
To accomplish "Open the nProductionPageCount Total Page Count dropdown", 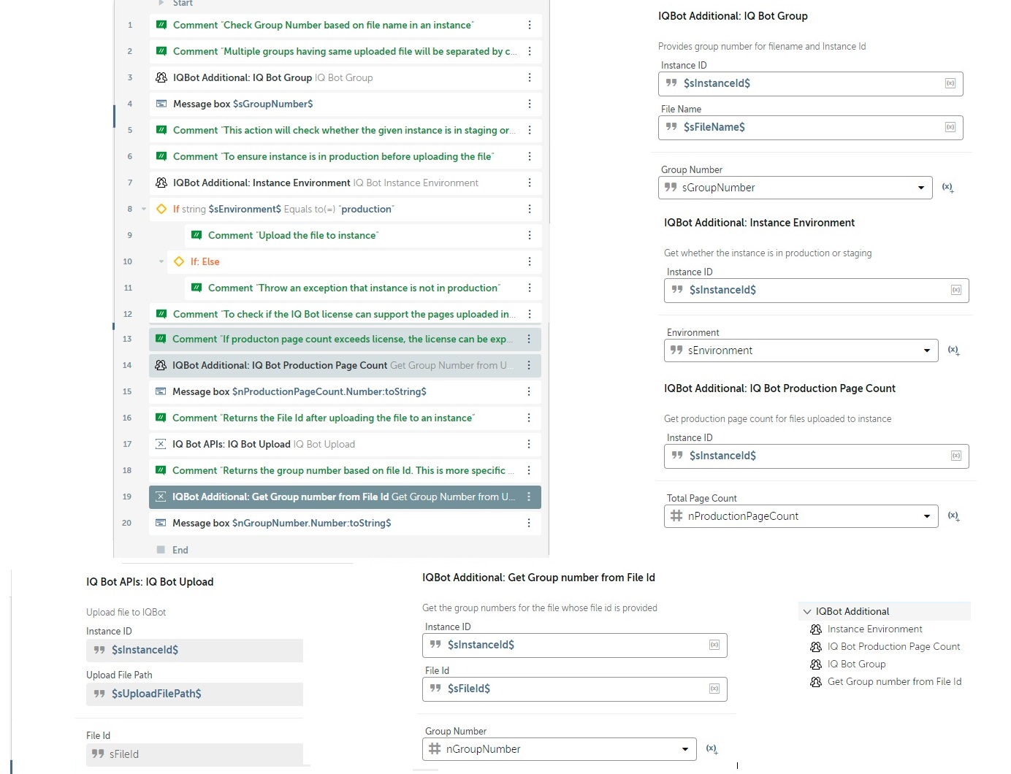I will click(801, 516).
